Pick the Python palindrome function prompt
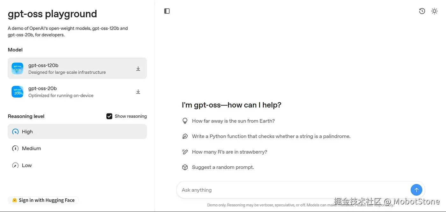The image size is (446, 212). tap(271, 136)
